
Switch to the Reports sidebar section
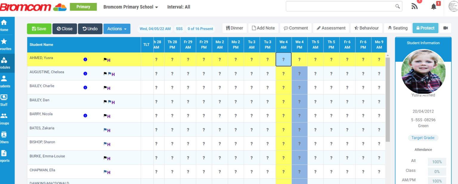tap(5, 157)
